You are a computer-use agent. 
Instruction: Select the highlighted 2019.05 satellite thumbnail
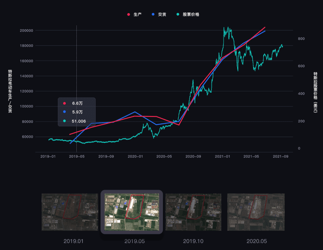tap(132, 212)
